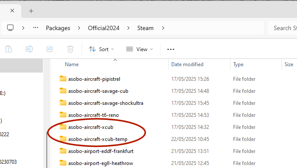This screenshot has height=168, width=297.
Task: Click the Rename toolbar icon
Action: click(29, 49)
